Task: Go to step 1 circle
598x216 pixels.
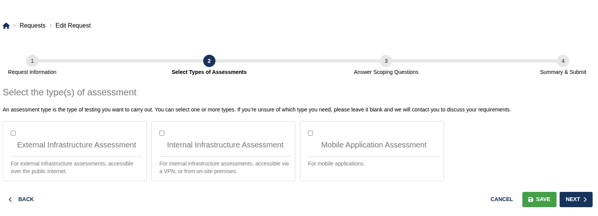Action: [32, 61]
